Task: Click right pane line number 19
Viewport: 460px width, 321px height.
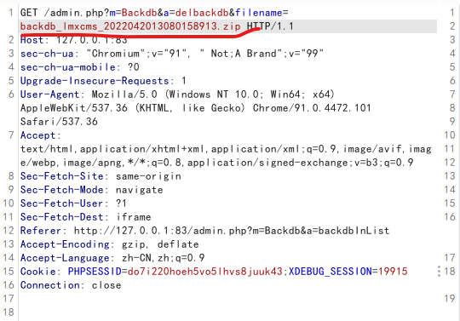Action: click(x=450, y=299)
